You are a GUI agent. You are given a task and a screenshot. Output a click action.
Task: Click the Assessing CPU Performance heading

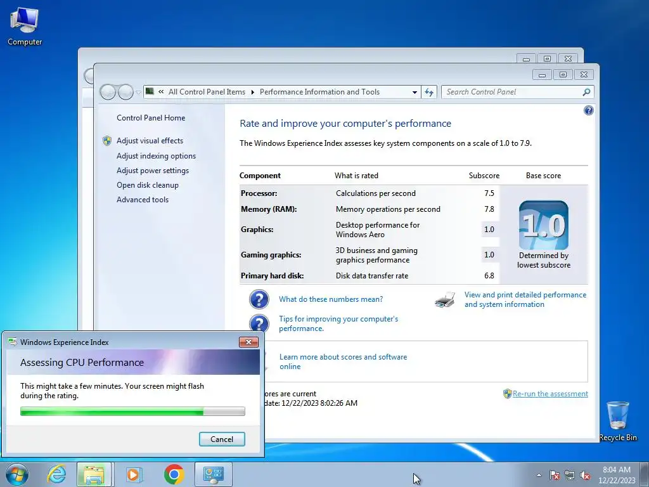pyautogui.click(x=82, y=362)
